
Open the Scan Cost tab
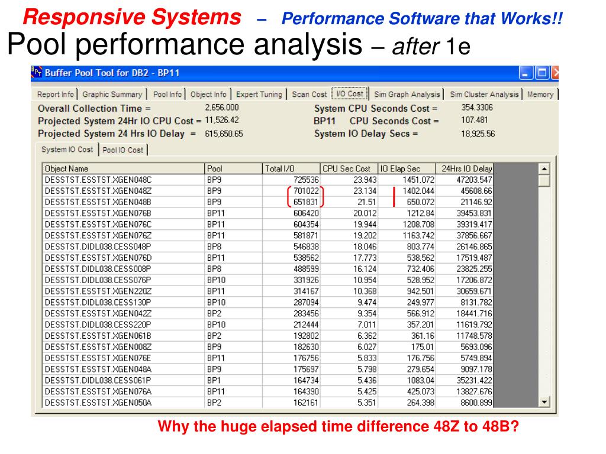click(x=309, y=95)
